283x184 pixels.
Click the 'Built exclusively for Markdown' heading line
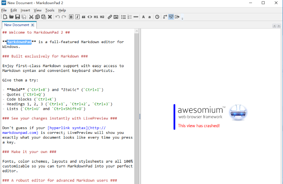(x=45, y=56)
